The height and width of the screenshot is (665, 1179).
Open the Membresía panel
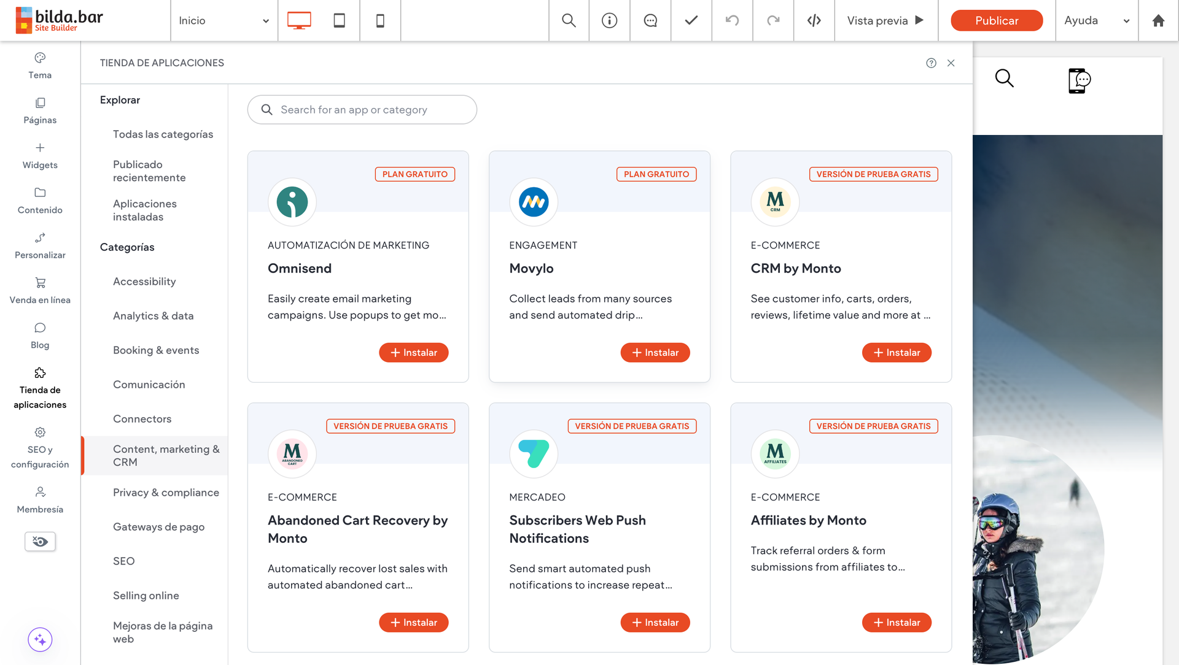(x=40, y=500)
